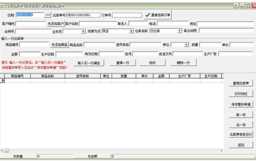Go to next order with 后一张
This screenshot has width=256, height=161.
click(241, 125)
